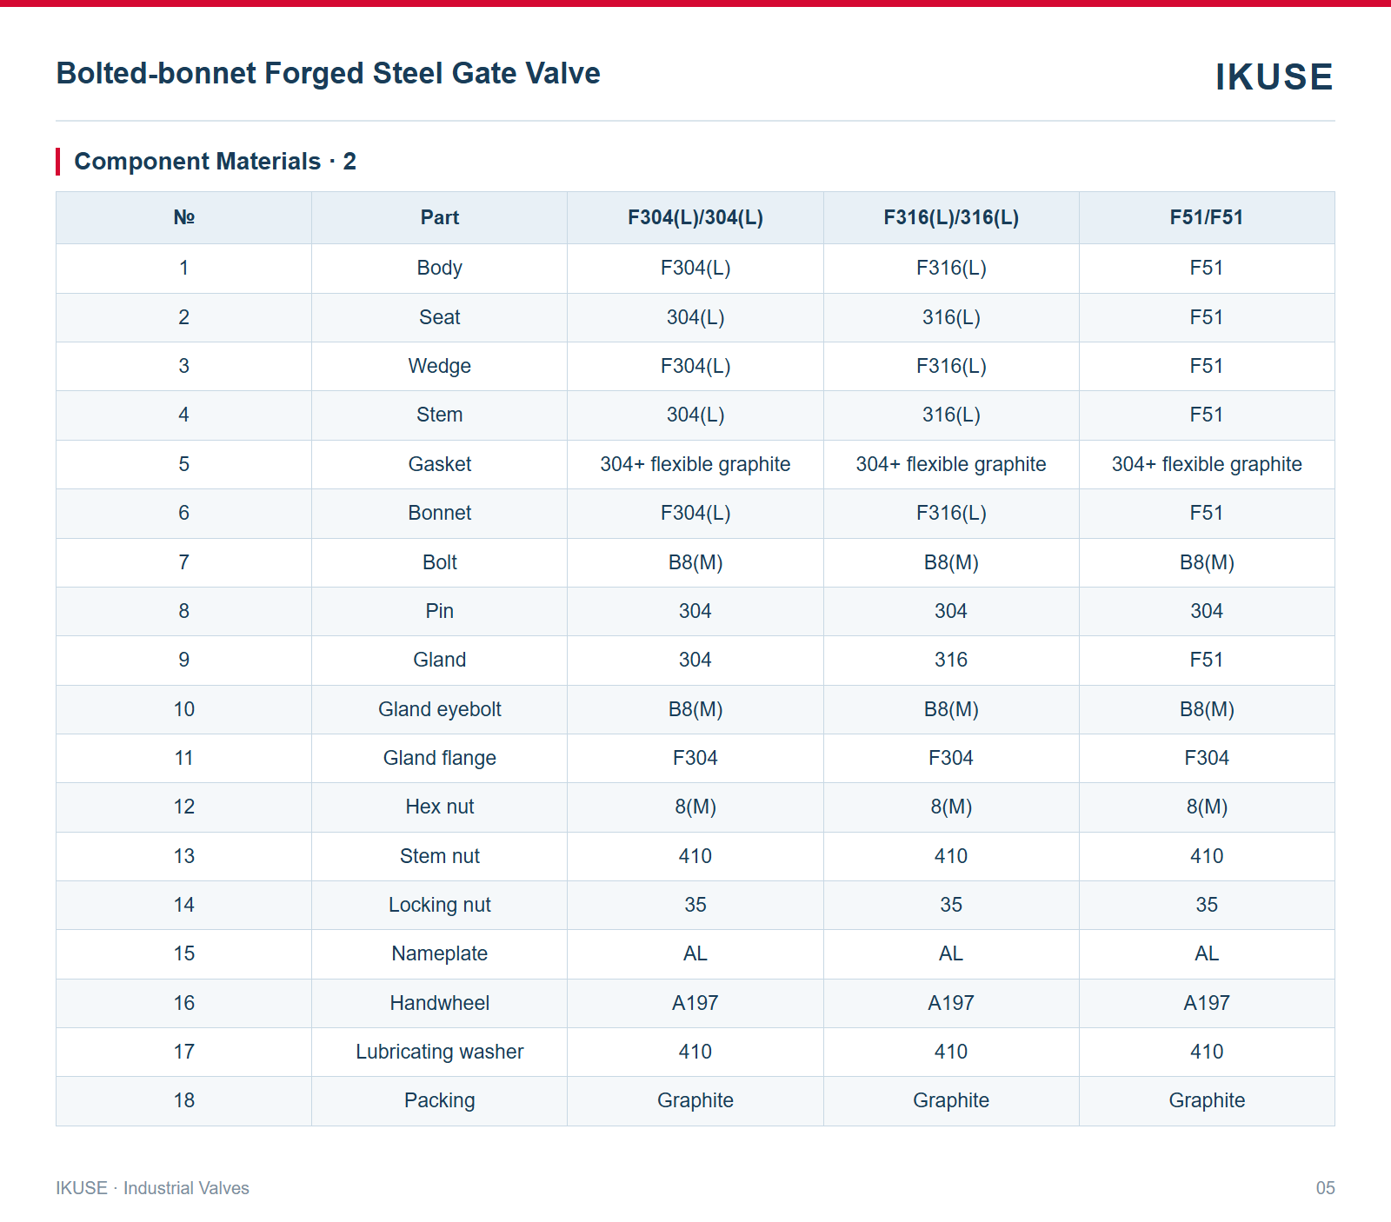Click the Gasket row part name
1391x1222 pixels.
click(x=440, y=464)
